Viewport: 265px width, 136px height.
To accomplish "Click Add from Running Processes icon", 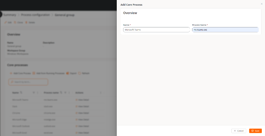I will [34, 73].
